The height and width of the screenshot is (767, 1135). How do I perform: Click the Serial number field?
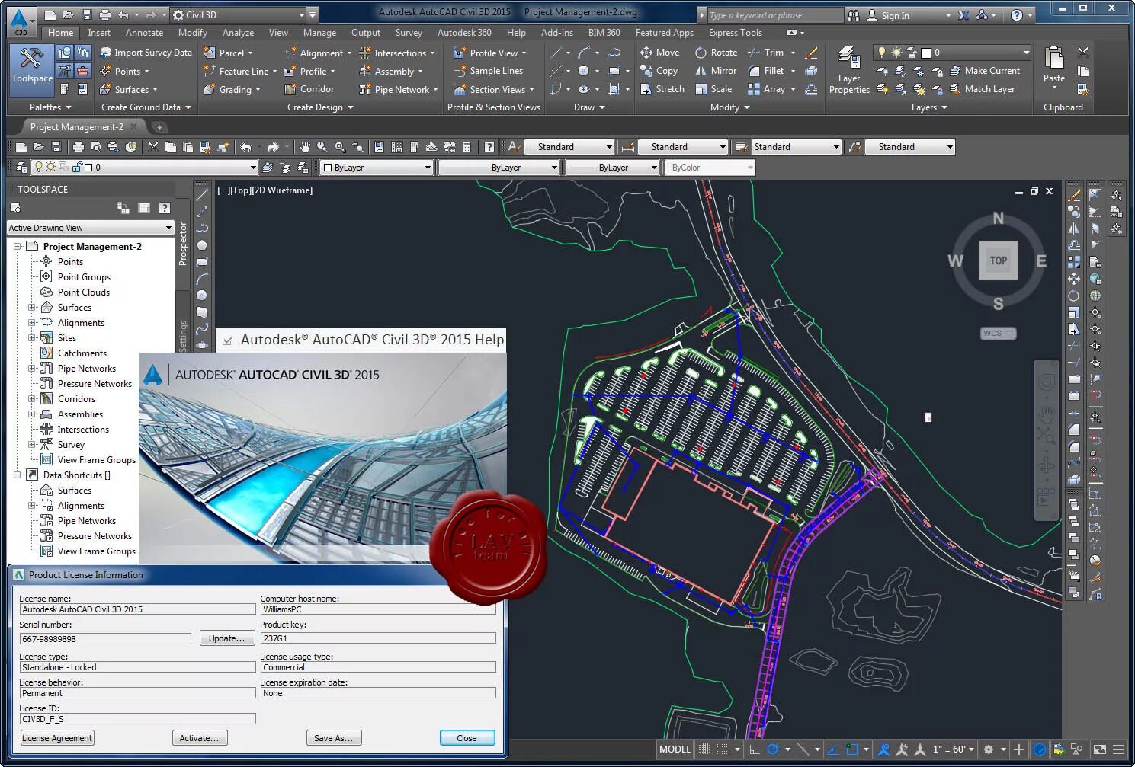point(105,639)
